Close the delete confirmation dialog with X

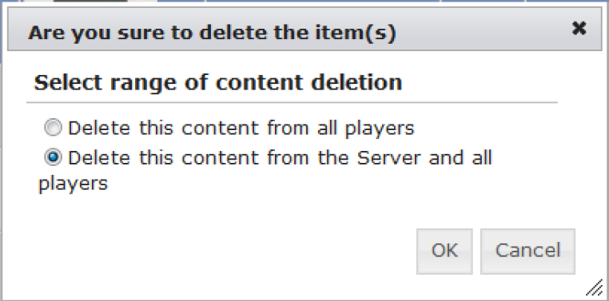pos(579,28)
